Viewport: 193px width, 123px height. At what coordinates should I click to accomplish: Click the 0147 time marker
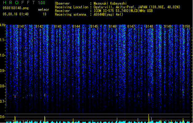pyautogui.click(x=131, y=26)
